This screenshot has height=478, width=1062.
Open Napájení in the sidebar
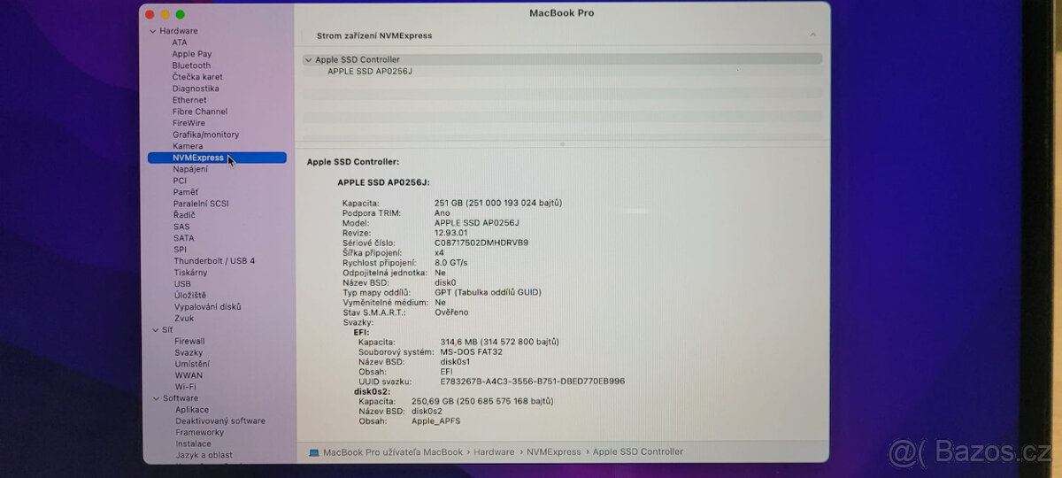pos(191,169)
